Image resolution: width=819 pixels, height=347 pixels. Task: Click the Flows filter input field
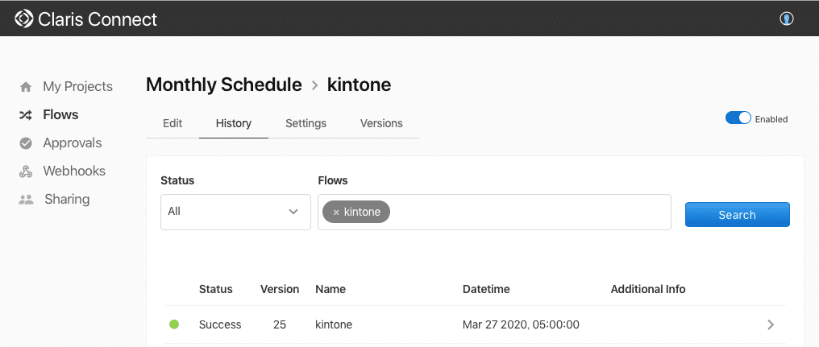[x=528, y=212]
